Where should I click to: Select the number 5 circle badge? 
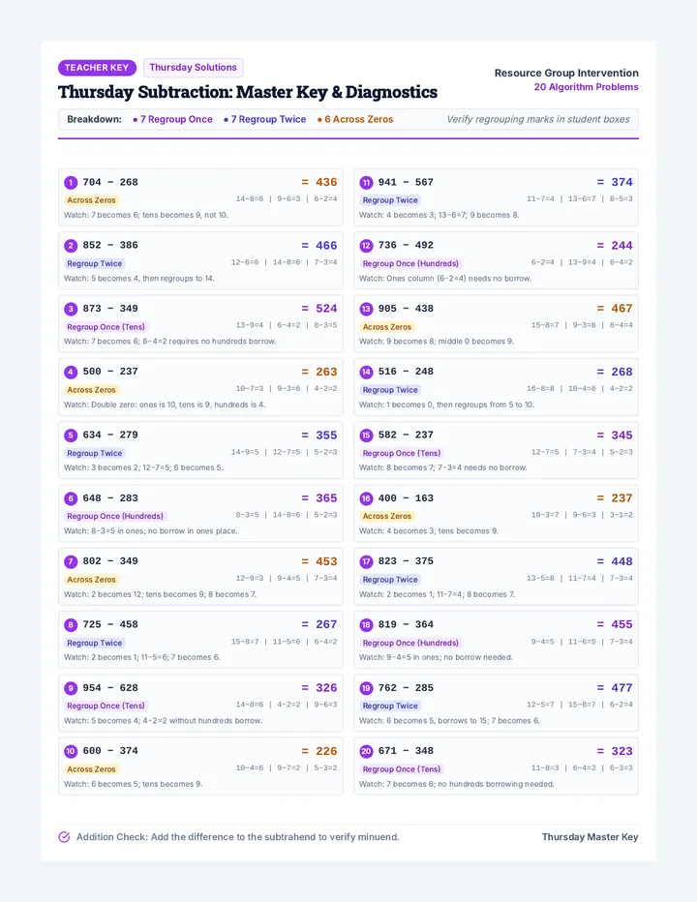71,436
